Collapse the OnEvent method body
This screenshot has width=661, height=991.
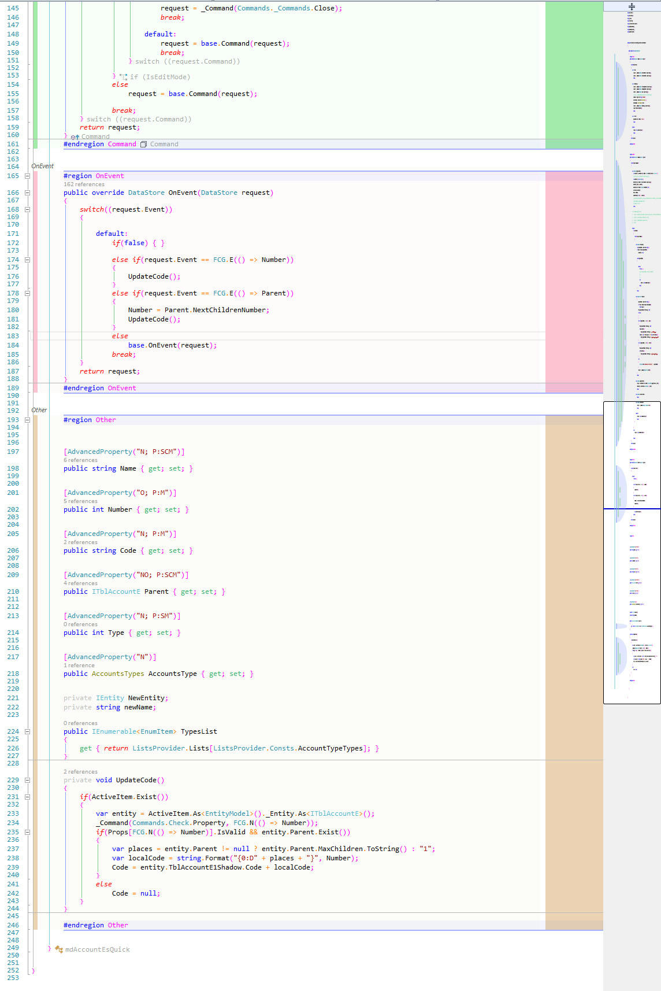(27, 193)
